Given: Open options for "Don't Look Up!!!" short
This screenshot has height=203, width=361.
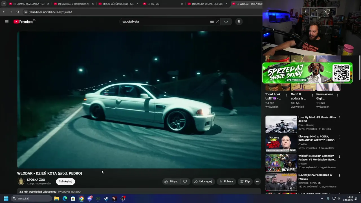Looking at the screenshot, I should (287, 96).
